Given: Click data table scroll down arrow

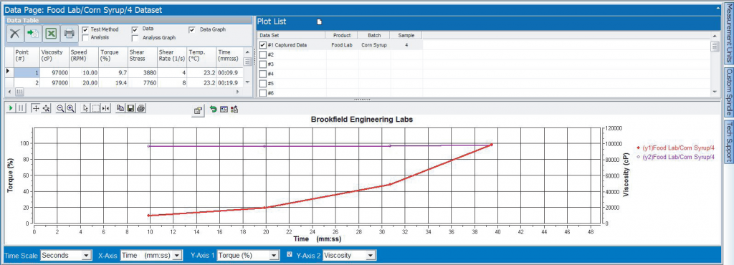Looking at the screenshot, I should (247, 83).
